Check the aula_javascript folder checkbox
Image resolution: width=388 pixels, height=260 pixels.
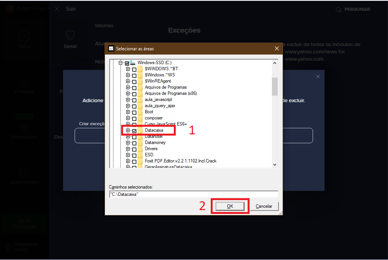coord(134,100)
